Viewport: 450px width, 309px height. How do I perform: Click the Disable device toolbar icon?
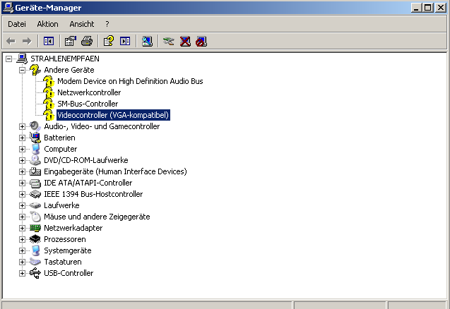coord(201,42)
